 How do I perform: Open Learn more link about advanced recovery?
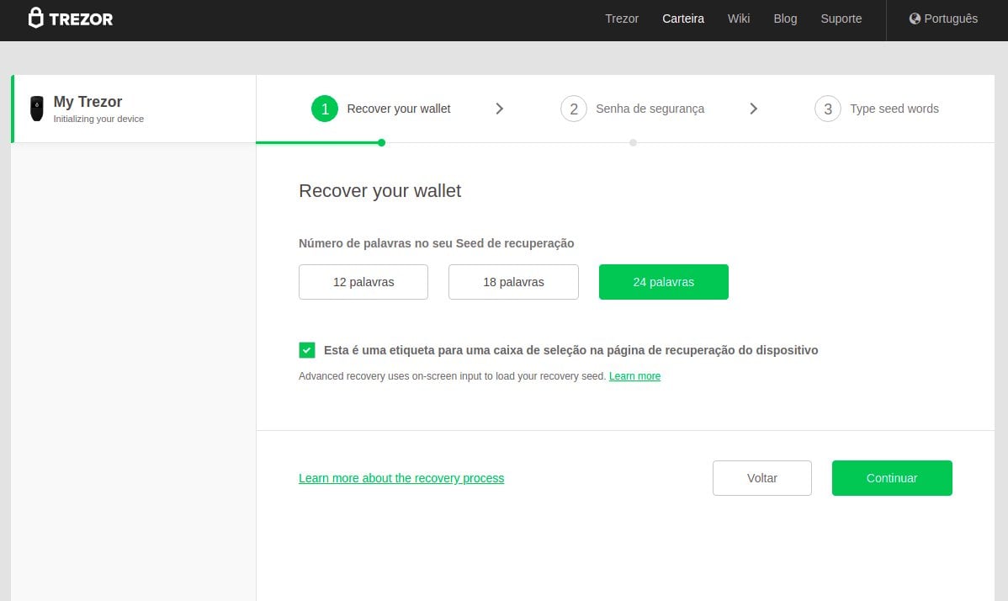634,376
